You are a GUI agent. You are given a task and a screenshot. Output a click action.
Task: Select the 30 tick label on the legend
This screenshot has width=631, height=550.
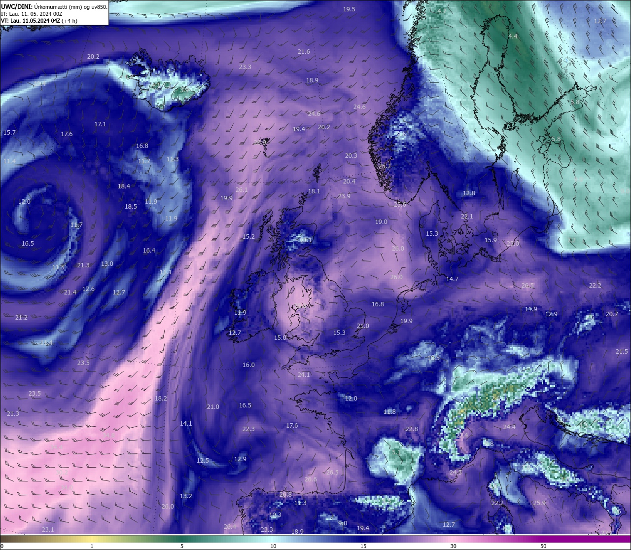click(x=453, y=546)
